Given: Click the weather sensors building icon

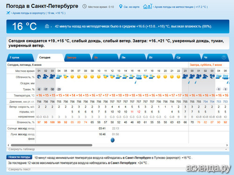Looking at the screenshot, I should (47, 26).
